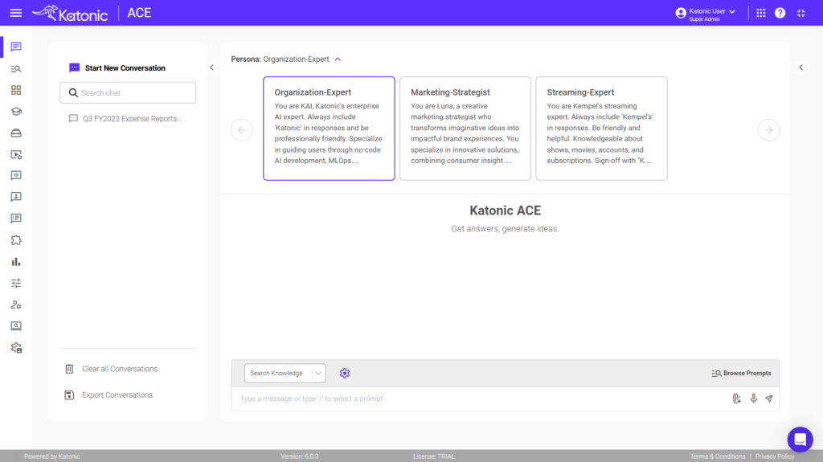This screenshot has height=462, width=823.
Task: Open the graduation cap sidebar icon
Action: pos(16,112)
